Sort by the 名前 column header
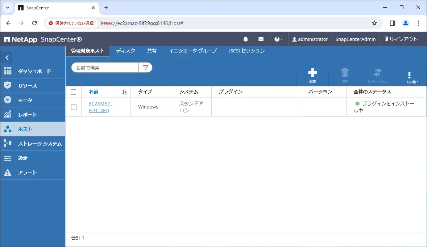Viewport: 427px width, 247px height. 94,92
